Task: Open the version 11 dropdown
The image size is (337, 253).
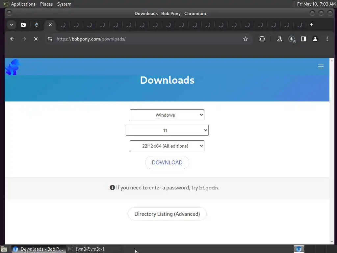Action: point(167,130)
